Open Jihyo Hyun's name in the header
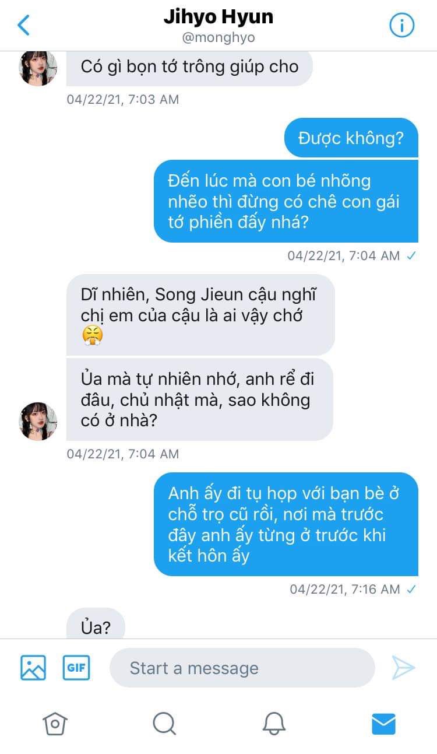437x754 pixels. (x=218, y=17)
